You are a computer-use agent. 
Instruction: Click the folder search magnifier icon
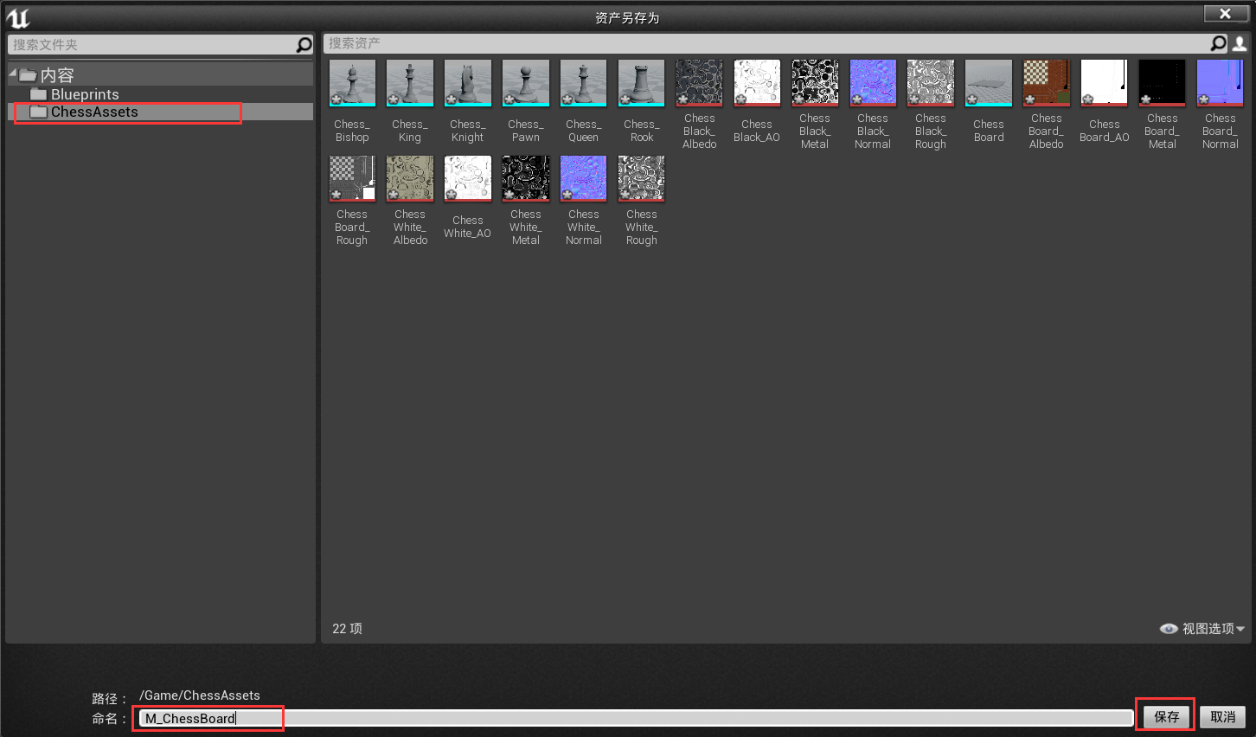[304, 45]
